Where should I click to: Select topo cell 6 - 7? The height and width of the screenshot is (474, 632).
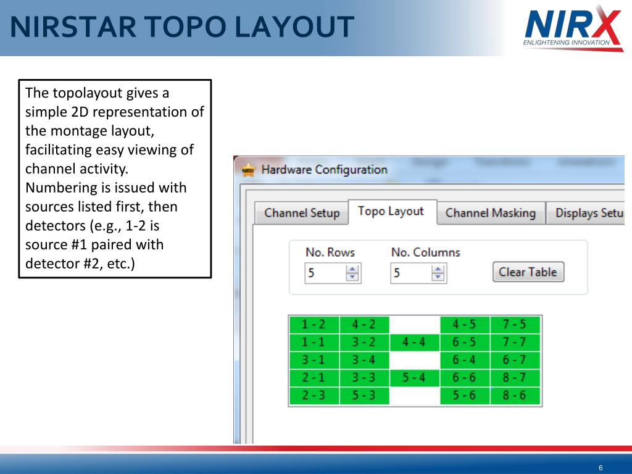[515, 360]
